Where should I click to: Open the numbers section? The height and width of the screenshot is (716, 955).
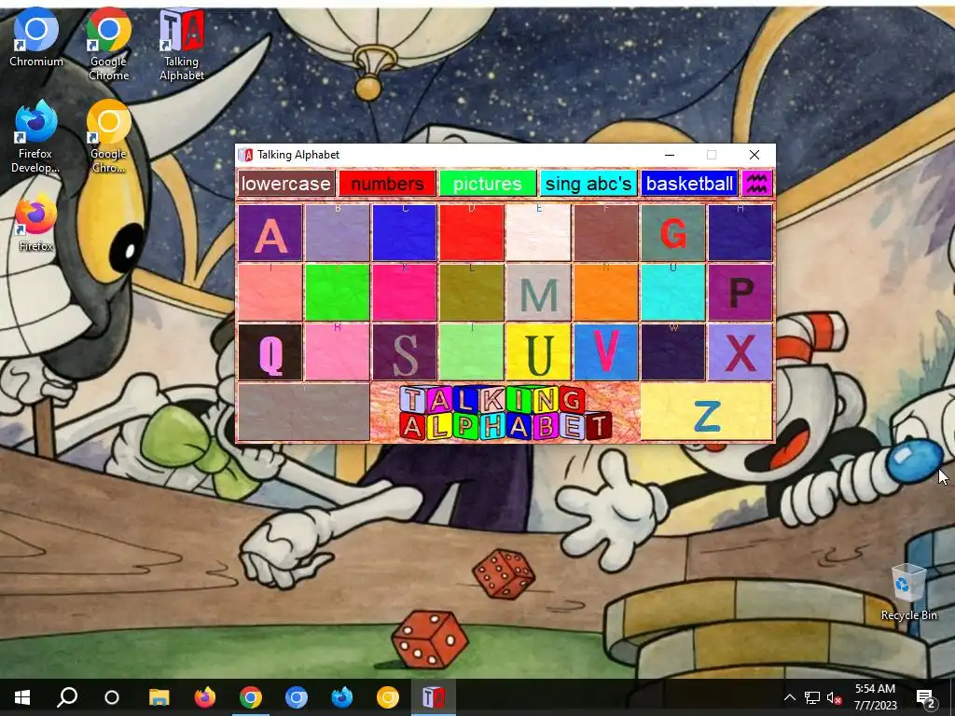387,184
